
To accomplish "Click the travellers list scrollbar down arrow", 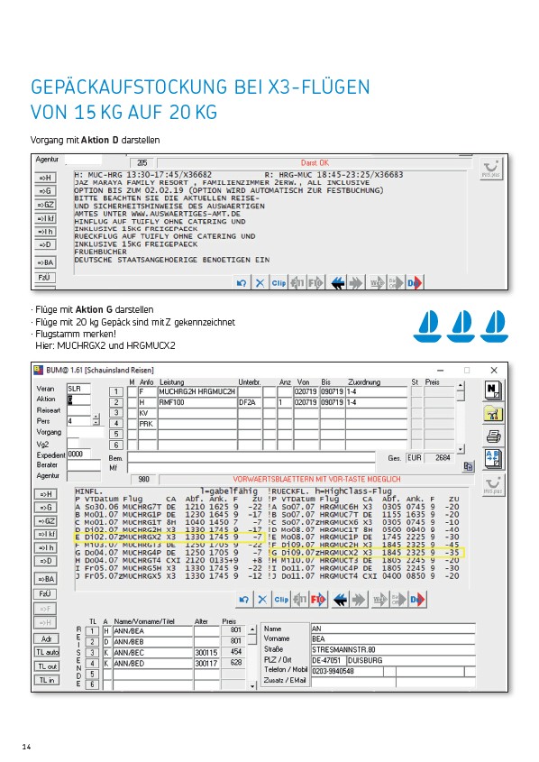I will (x=252, y=685).
